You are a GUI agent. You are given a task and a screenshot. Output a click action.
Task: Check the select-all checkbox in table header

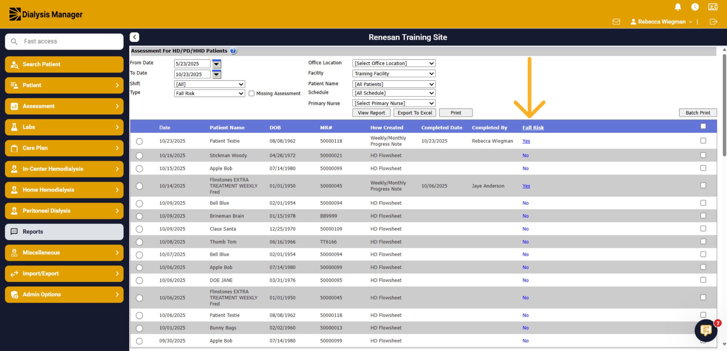coord(703,126)
